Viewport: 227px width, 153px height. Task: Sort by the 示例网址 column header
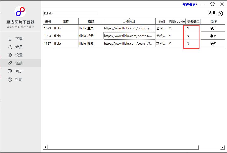tap(129, 21)
